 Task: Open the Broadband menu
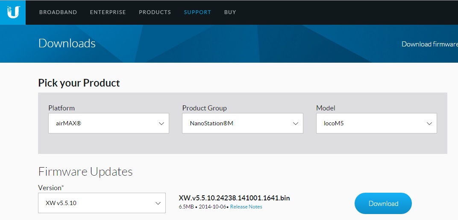pos(58,12)
